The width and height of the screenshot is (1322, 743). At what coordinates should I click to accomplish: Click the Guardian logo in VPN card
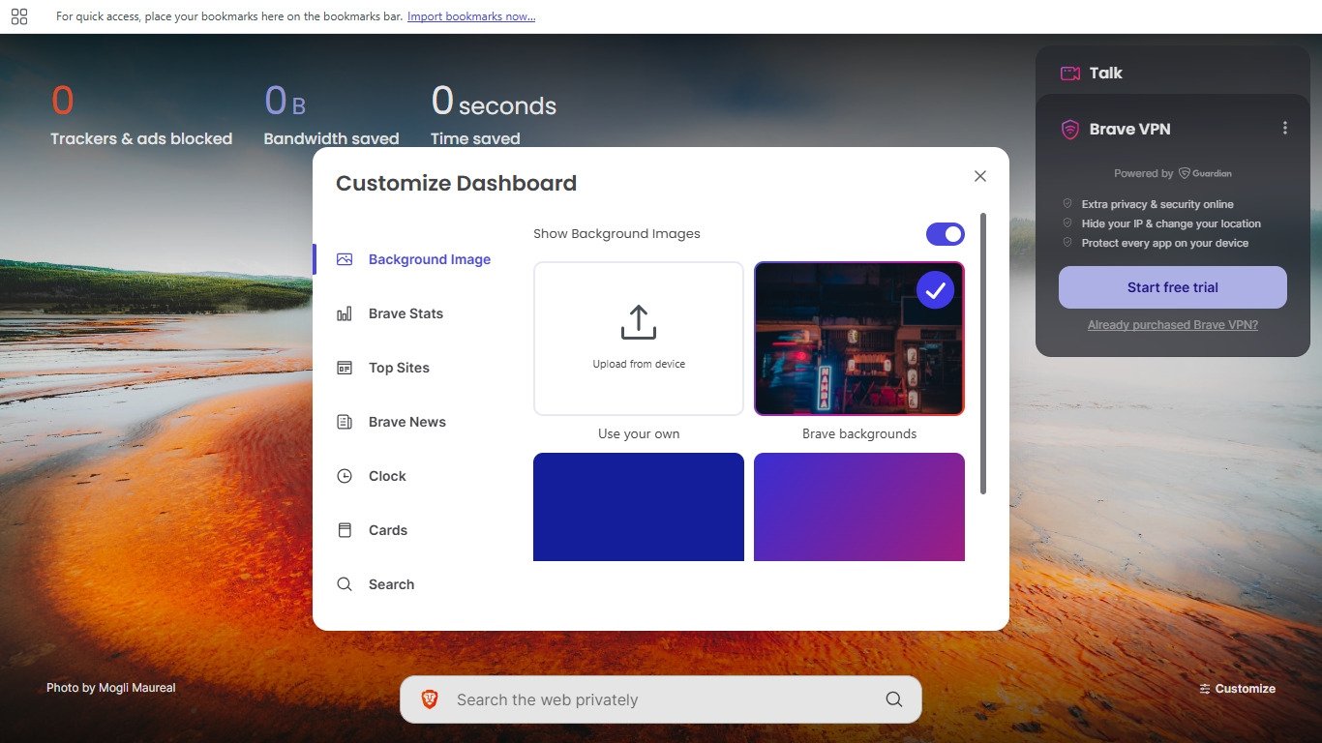pos(1205,173)
